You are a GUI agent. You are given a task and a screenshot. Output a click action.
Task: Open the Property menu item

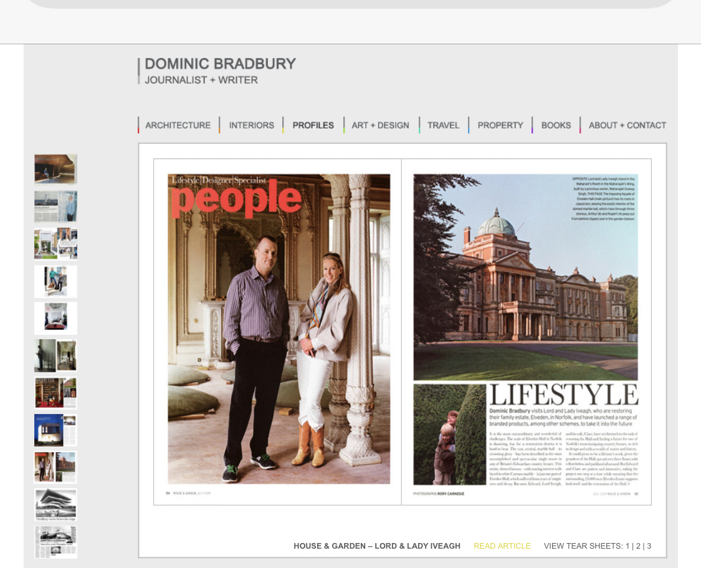(500, 125)
